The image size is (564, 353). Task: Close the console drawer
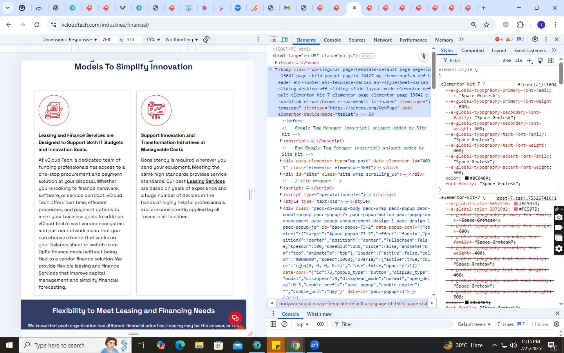(x=558, y=313)
